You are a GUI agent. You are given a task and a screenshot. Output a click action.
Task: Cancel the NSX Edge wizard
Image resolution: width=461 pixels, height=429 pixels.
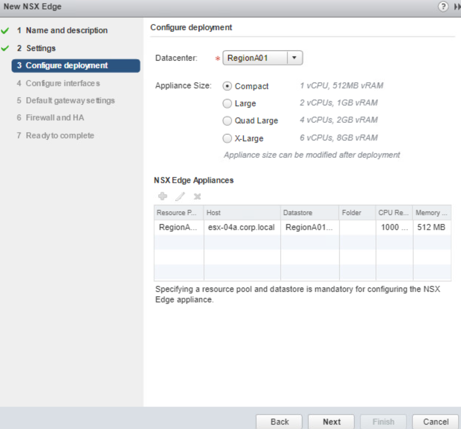click(x=436, y=421)
